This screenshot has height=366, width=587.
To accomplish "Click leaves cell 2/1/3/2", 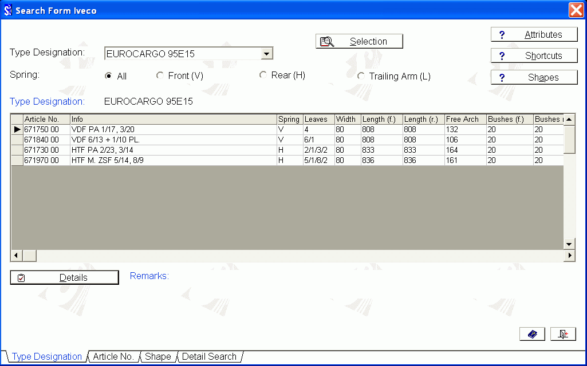I will (x=318, y=150).
